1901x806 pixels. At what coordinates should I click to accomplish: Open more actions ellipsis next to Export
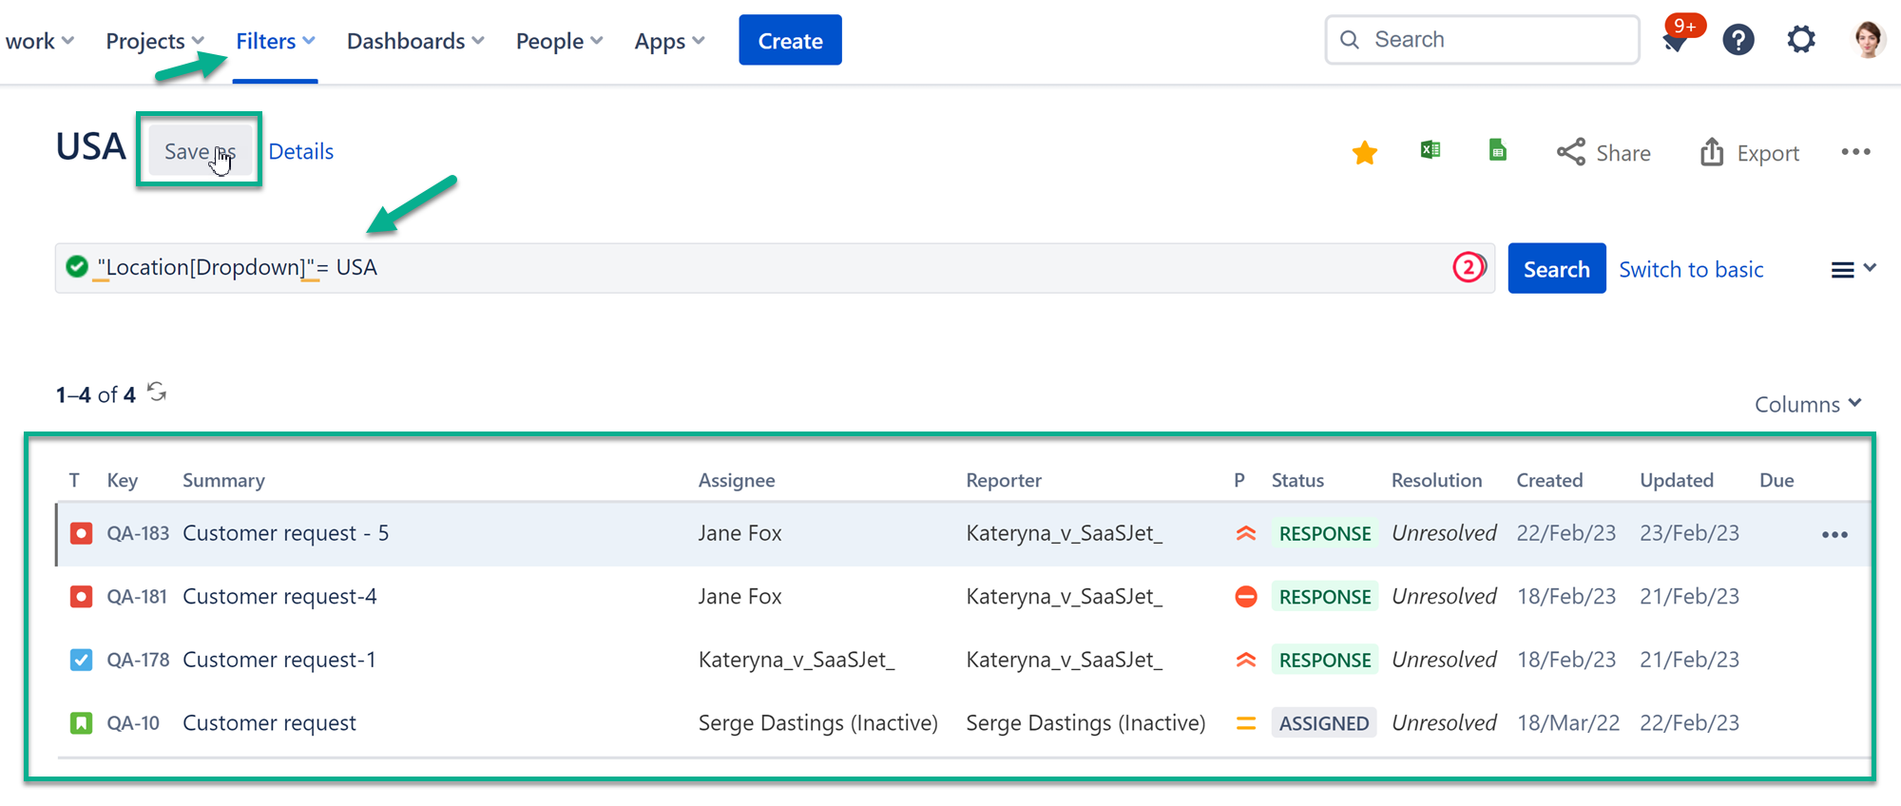click(x=1854, y=152)
